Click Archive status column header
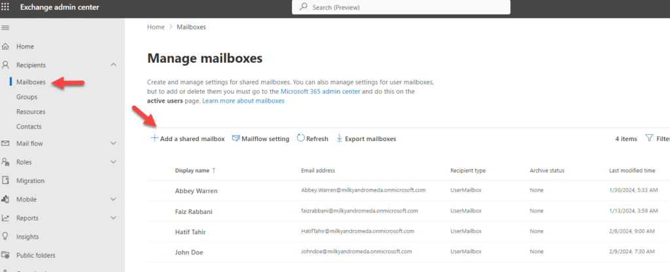Image resolution: width=670 pixels, height=272 pixels. click(547, 171)
